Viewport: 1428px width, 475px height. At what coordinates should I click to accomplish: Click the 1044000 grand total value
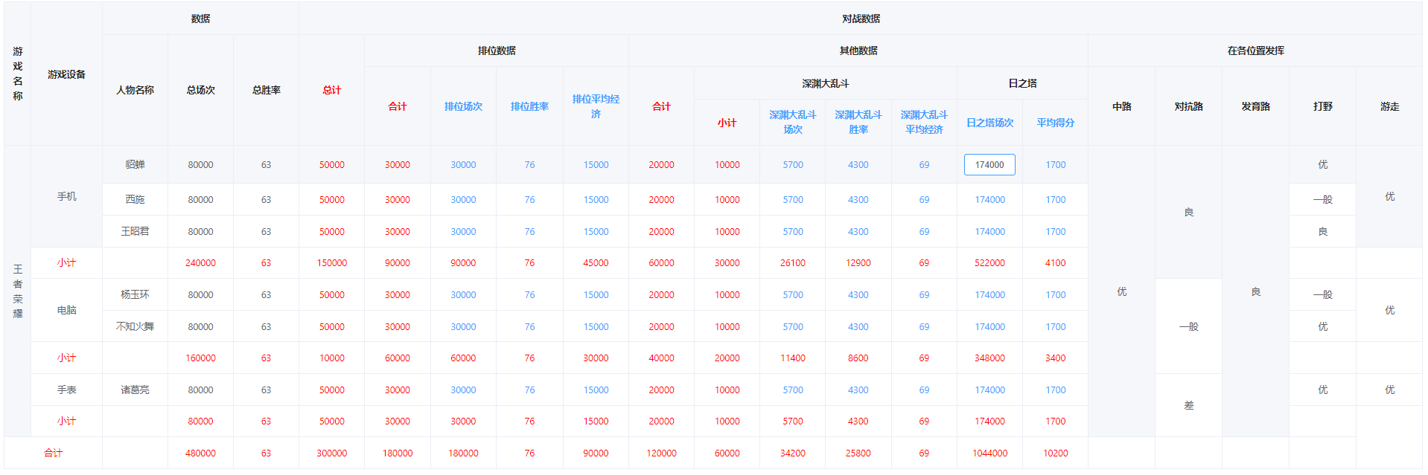[x=989, y=453]
